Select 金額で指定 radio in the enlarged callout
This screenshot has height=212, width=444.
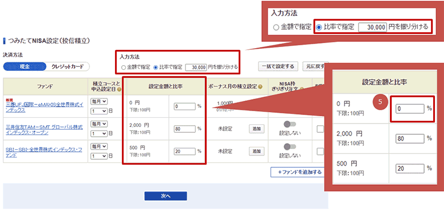pyautogui.click(x=276, y=27)
